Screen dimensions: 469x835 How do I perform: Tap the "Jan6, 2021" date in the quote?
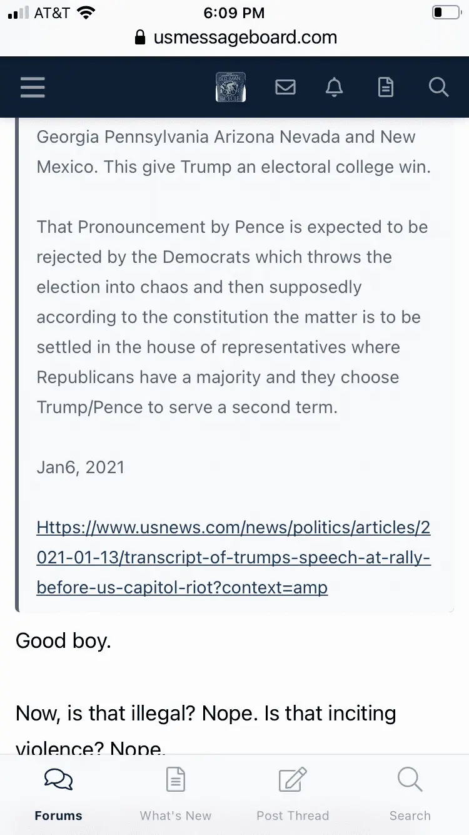click(81, 468)
